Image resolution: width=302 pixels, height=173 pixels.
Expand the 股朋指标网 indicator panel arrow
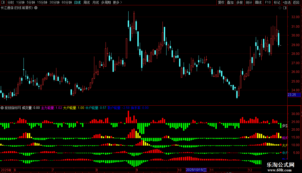(x=2, y=108)
